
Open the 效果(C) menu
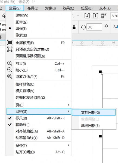click(x=68, y=8)
